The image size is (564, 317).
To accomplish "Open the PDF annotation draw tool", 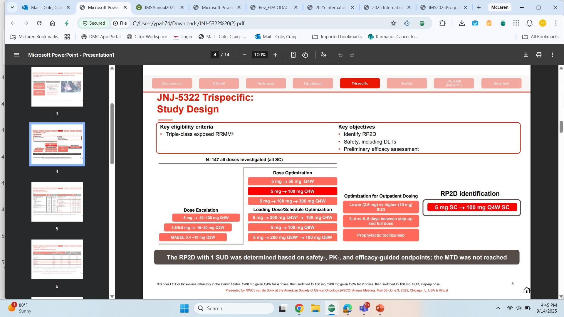I will tap(324, 55).
